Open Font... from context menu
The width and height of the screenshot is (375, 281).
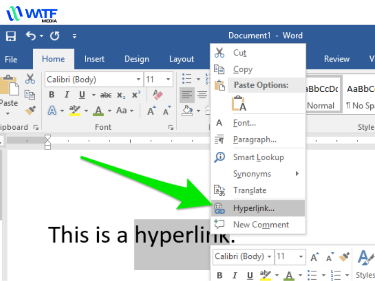click(258, 123)
